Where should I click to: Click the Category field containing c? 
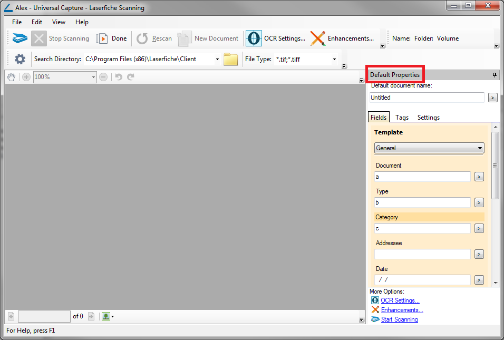(x=422, y=228)
